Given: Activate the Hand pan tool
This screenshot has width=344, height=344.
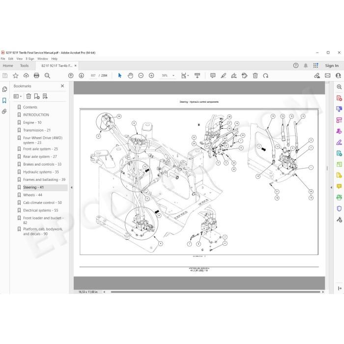Looking at the screenshot, I should [x=130, y=76].
